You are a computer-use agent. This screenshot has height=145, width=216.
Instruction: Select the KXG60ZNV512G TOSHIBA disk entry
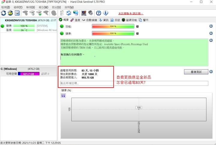tap(28, 25)
